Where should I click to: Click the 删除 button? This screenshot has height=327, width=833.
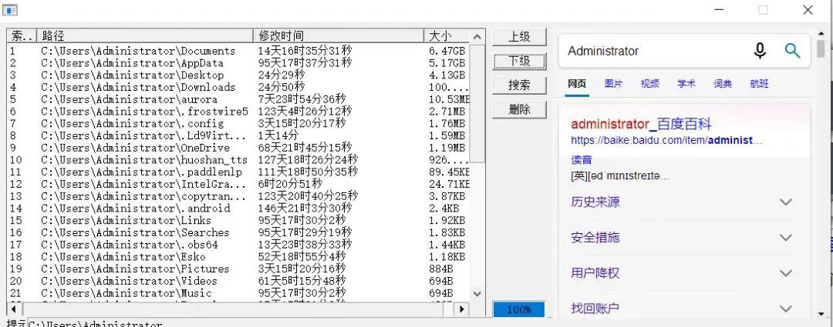coord(519,110)
